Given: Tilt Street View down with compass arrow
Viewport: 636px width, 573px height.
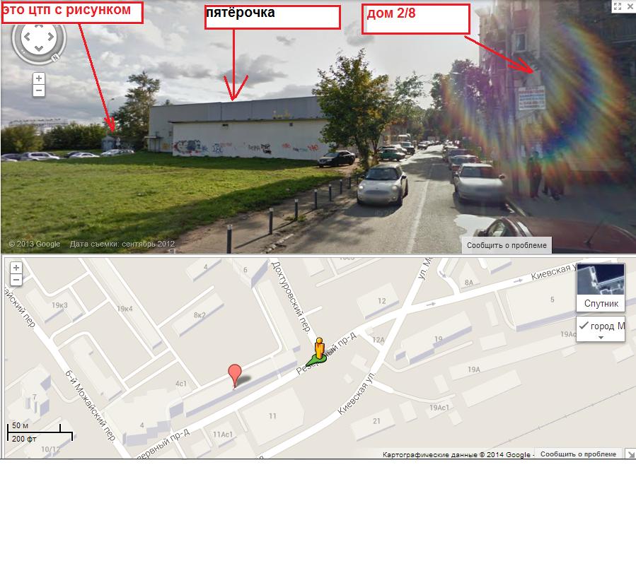Looking at the screenshot, I should pos(39,48).
